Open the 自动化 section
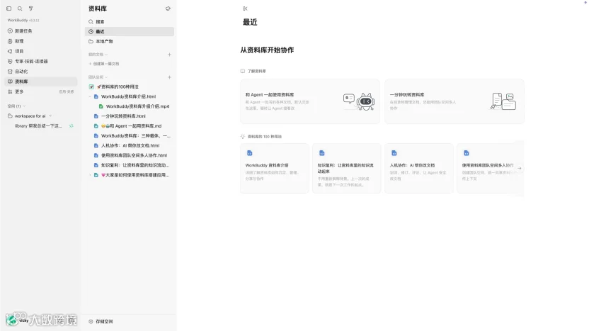The image size is (589, 331). (x=40, y=72)
